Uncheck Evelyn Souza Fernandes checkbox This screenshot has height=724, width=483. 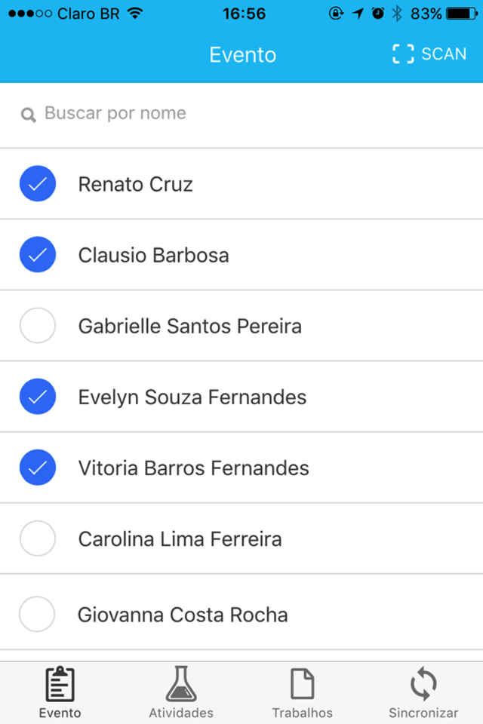click(x=38, y=397)
